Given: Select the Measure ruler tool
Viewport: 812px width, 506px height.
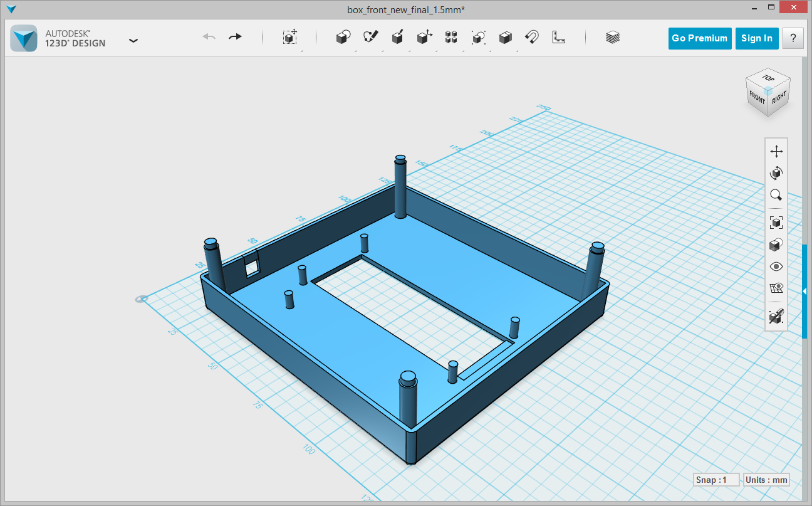Looking at the screenshot, I should click(558, 38).
